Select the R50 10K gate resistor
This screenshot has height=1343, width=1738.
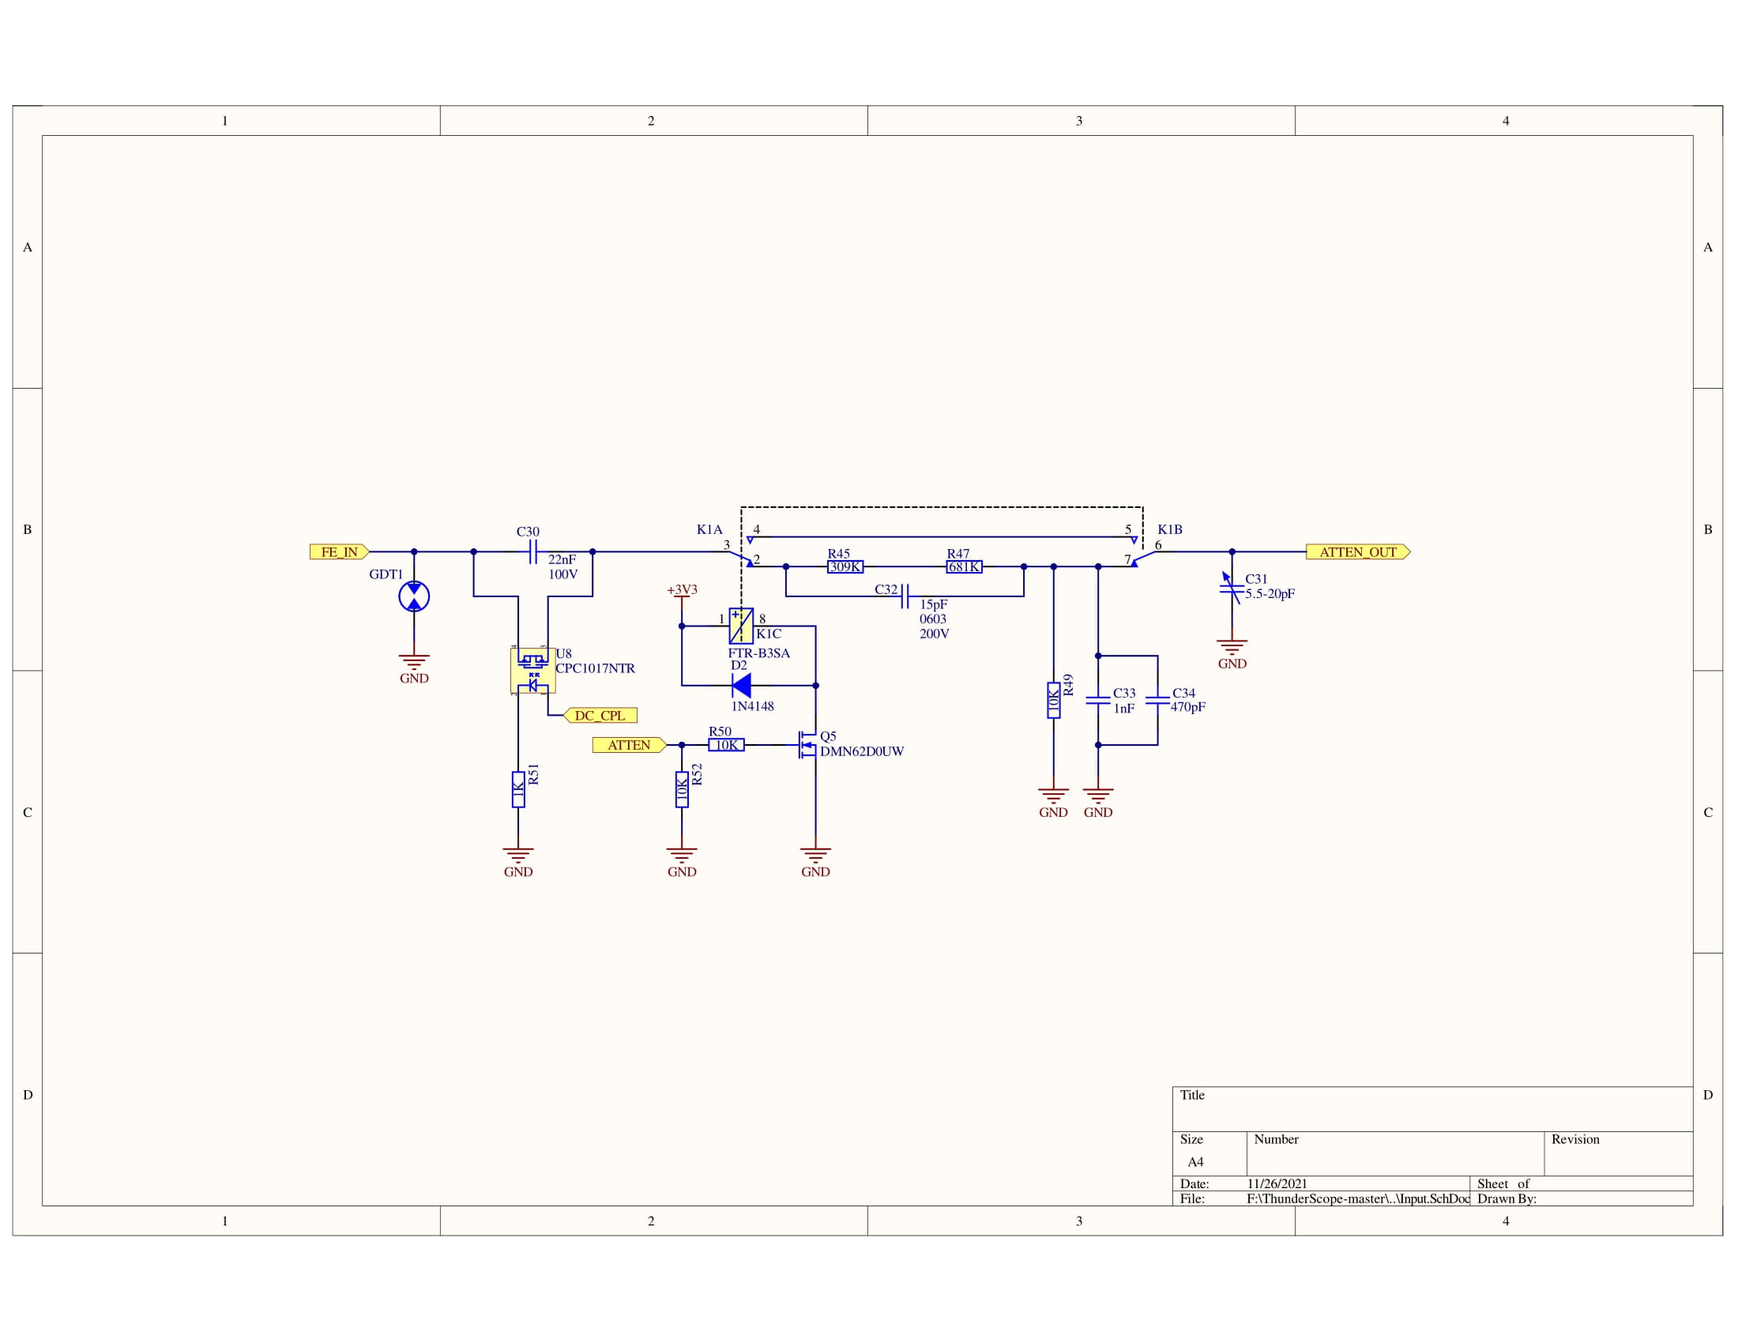click(726, 745)
